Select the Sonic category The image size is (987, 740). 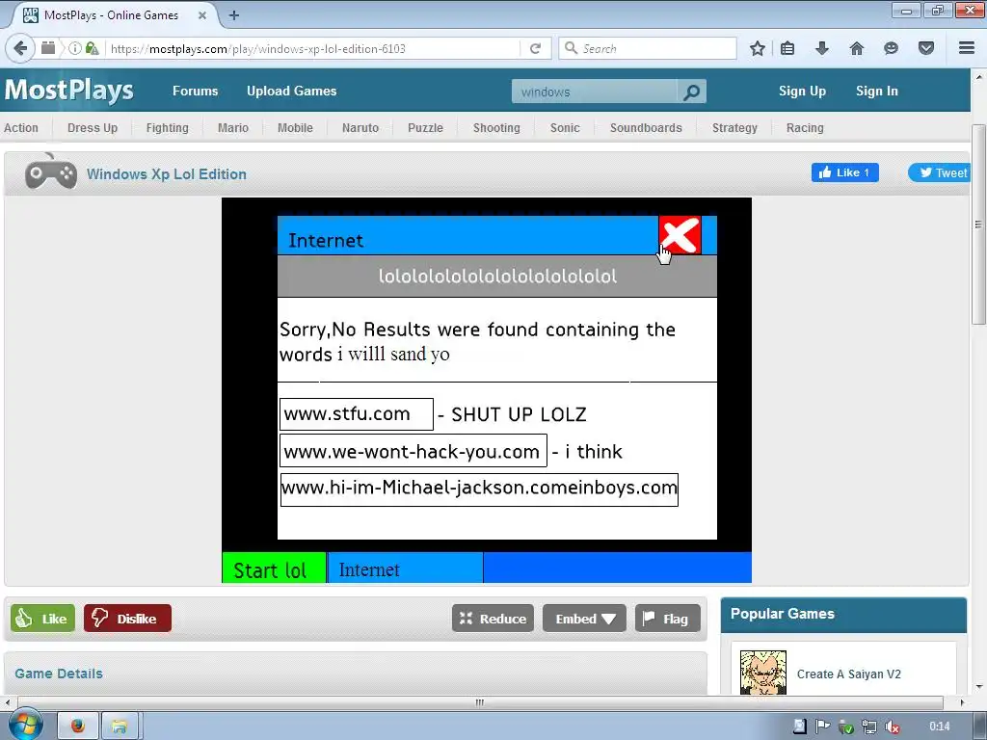pos(565,128)
